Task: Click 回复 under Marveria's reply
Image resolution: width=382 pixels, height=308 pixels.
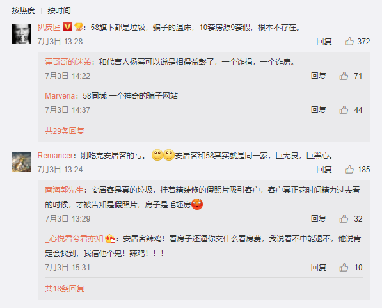Action: click(x=319, y=110)
